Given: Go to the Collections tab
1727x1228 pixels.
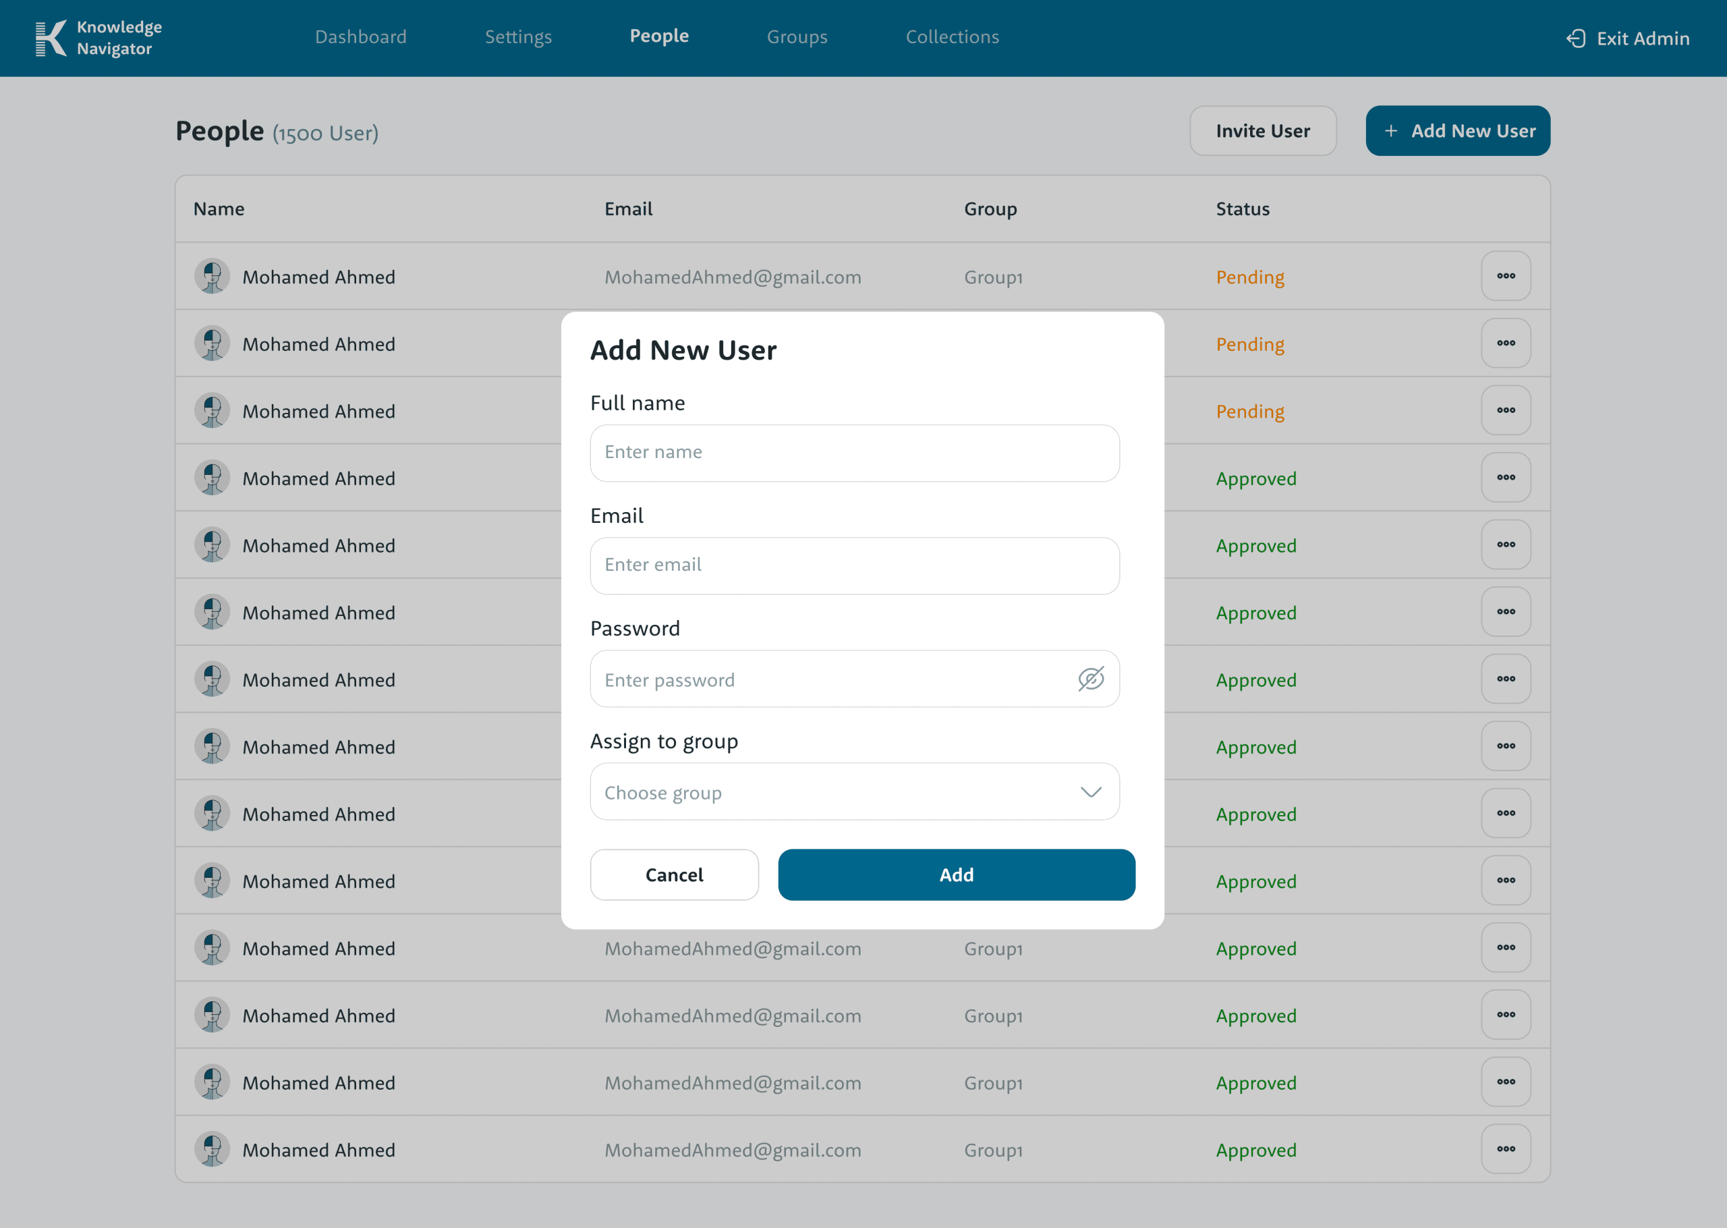Looking at the screenshot, I should coord(952,37).
